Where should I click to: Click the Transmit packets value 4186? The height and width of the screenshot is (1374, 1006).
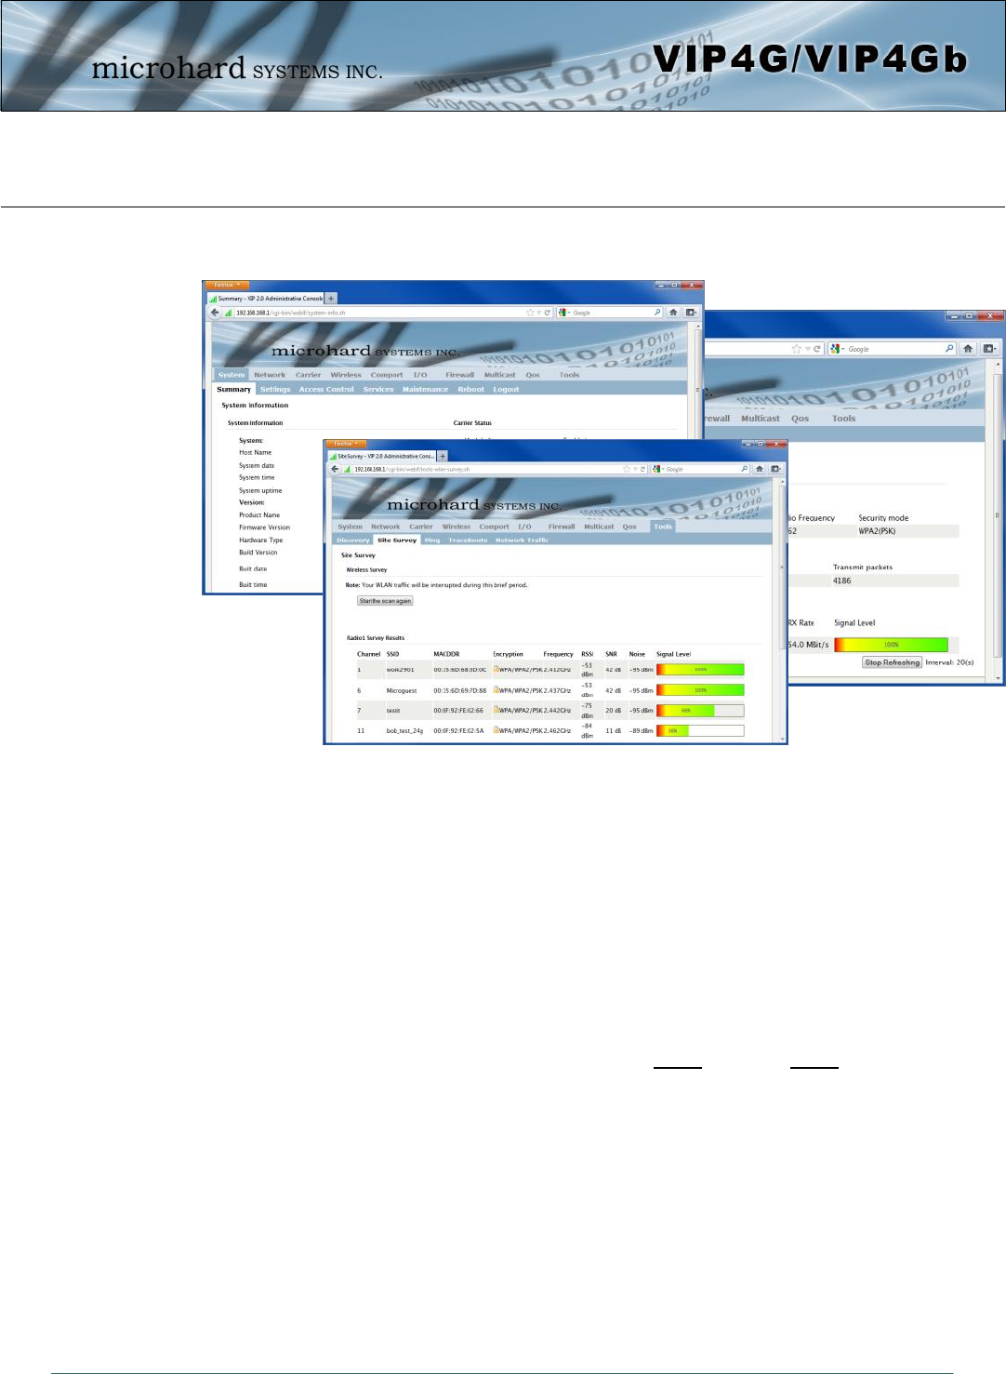point(841,580)
